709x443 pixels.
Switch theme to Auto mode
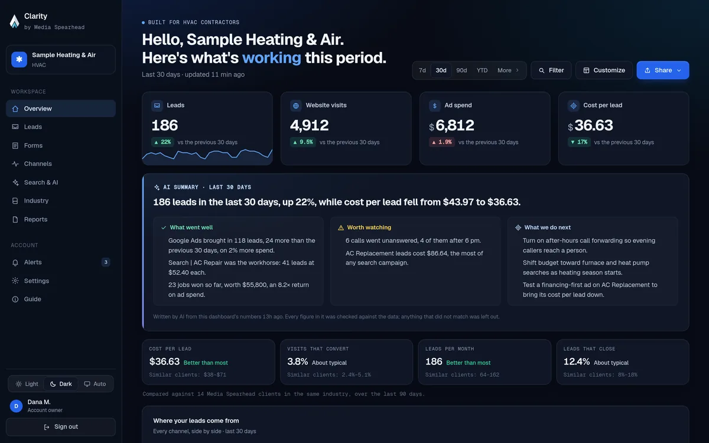[95, 384]
